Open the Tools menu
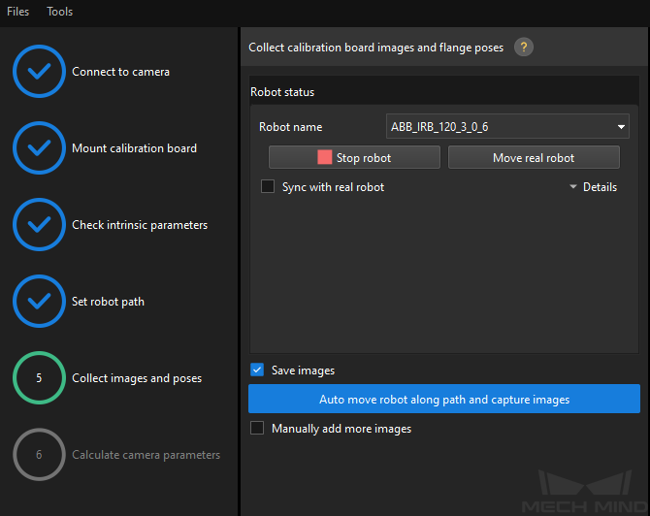Viewport: 650px width, 516px height. (x=60, y=12)
